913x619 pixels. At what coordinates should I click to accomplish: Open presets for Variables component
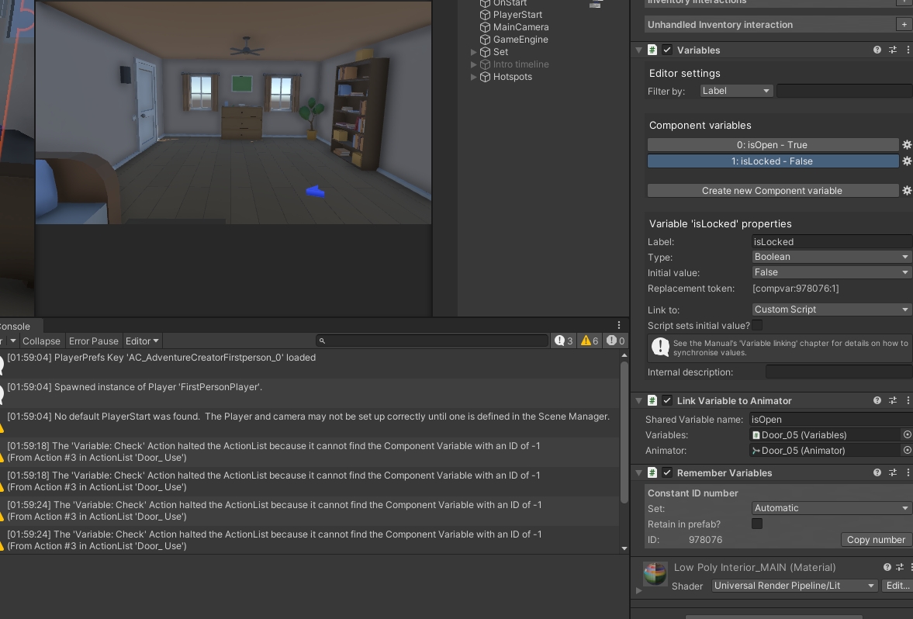(x=893, y=50)
